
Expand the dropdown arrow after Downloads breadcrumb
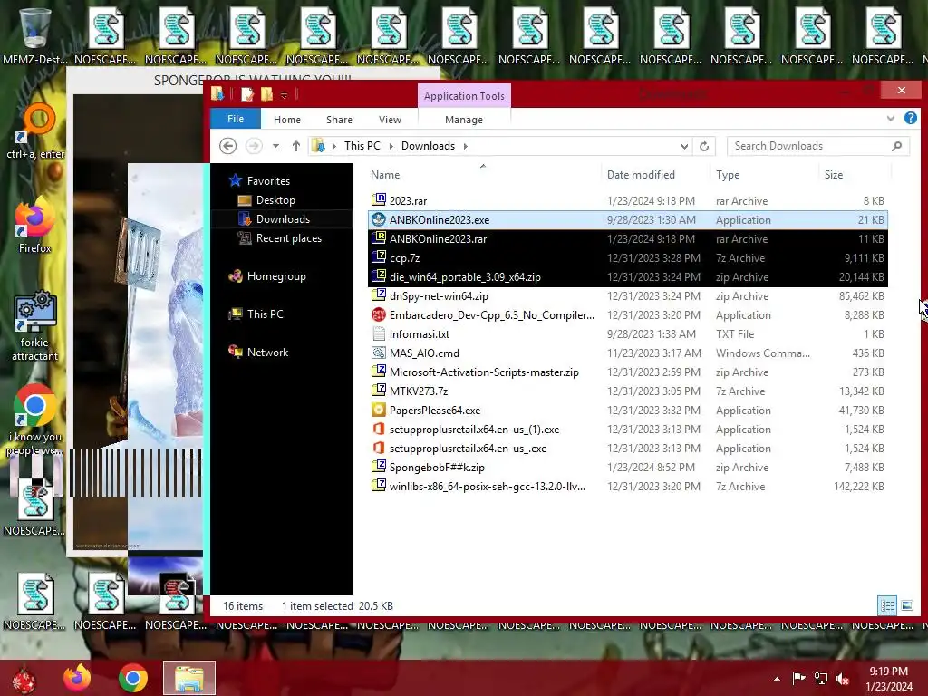(x=466, y=146)
